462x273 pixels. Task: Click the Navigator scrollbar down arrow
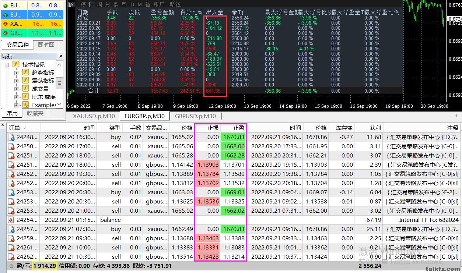(x=59, y=105)
